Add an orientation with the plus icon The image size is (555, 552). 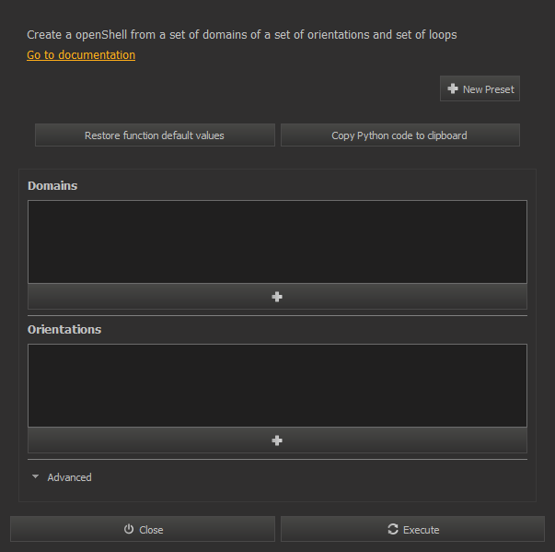tap(277, 440)
